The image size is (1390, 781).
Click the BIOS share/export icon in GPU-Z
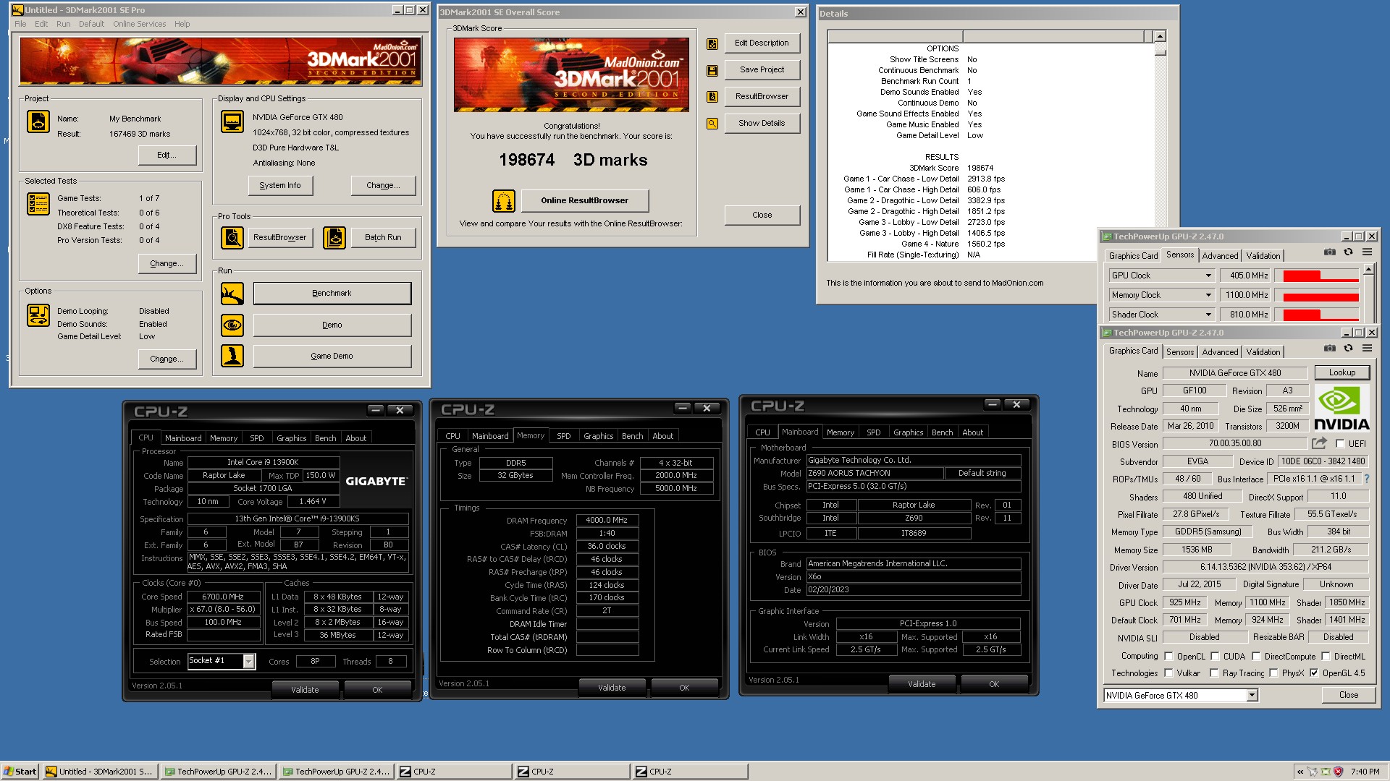click(x=1320, y=443)
